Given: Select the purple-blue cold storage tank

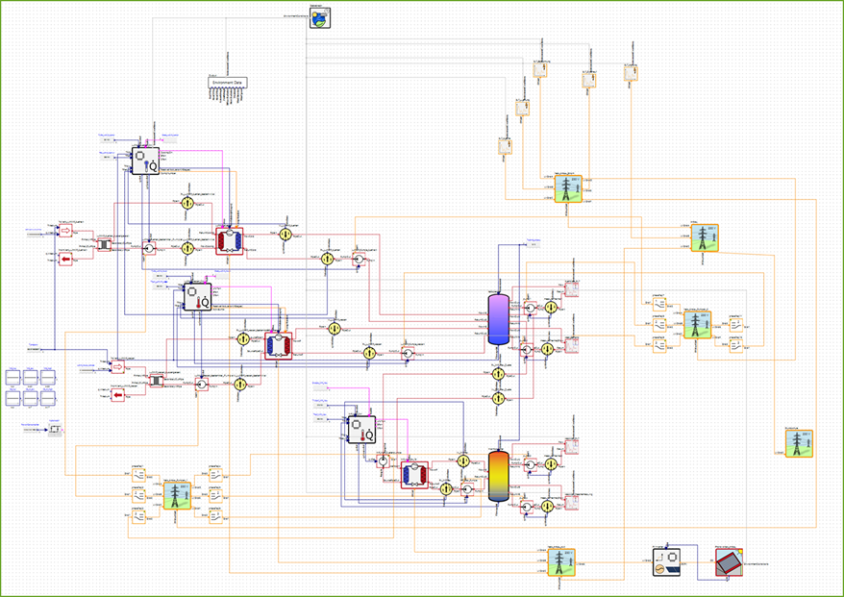Looking at the screenshot, I should 499,319.
